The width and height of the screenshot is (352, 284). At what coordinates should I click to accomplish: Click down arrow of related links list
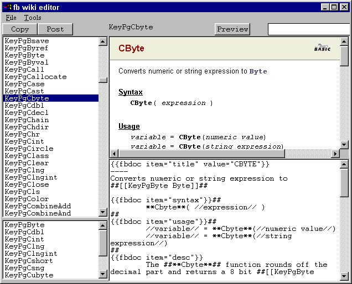[103, 274]
